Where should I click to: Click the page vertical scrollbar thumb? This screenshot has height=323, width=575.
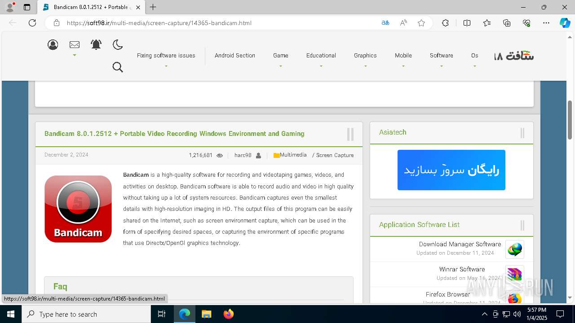click(x=570, y=120)
